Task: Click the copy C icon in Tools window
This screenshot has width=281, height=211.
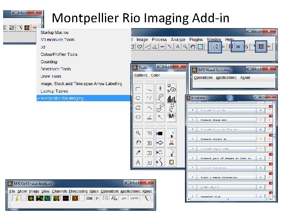Action: (171, 152)
